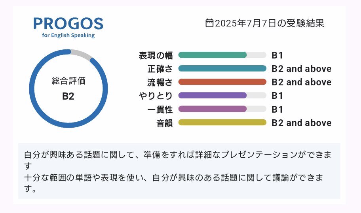Select the 一貫性 label
Viewport: 361px width, 213px height.
click(160, 109)
